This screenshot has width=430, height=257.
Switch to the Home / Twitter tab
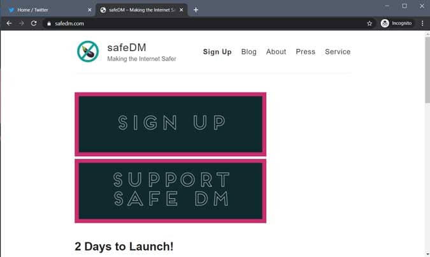[x=48, y=10]
